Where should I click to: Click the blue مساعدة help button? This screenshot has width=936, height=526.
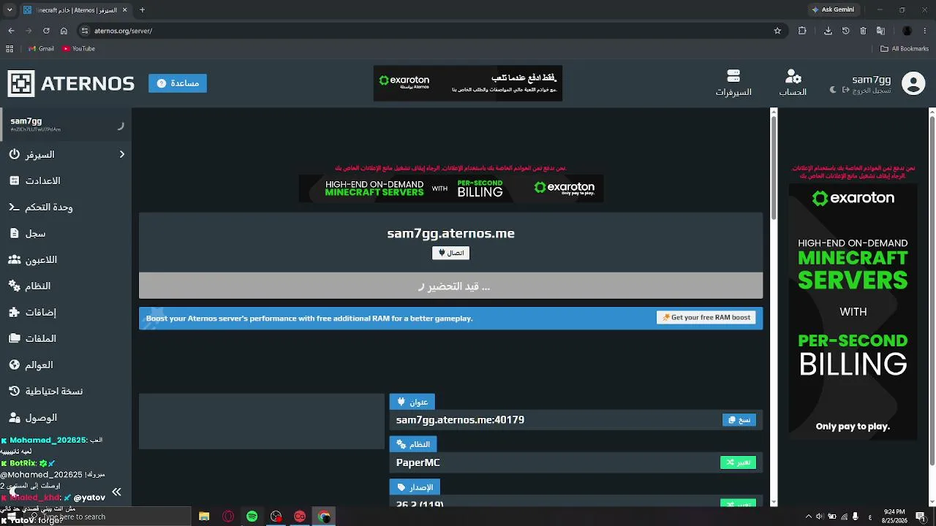(178, 83)
